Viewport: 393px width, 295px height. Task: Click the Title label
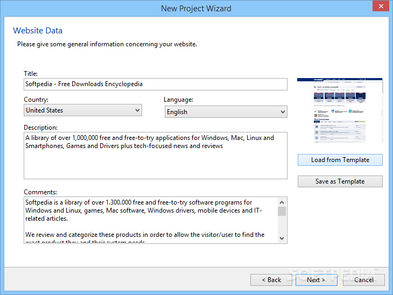tap(31, 74)
